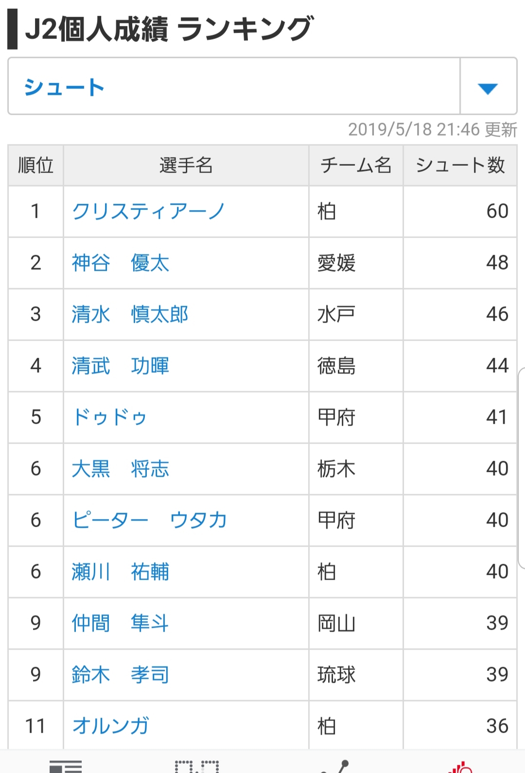Open player オルンガ link

point(111,726)
